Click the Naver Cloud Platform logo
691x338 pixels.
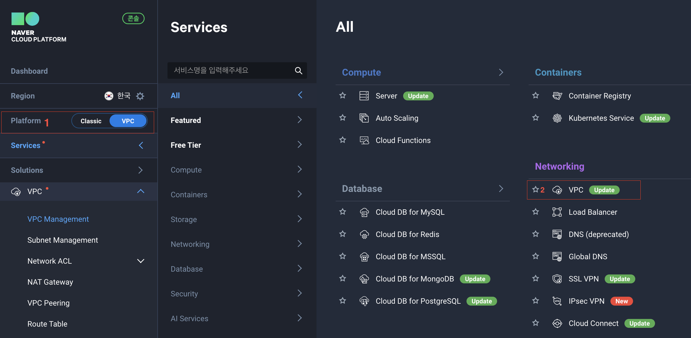39,27
